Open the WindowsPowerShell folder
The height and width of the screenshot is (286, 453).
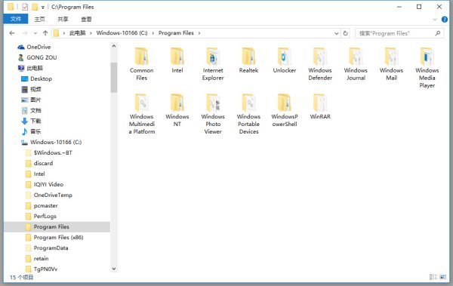point(285,110)
